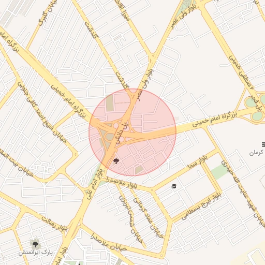
Task: Click the پل دانش interchange loop ramps
Action: pos(115,131)
